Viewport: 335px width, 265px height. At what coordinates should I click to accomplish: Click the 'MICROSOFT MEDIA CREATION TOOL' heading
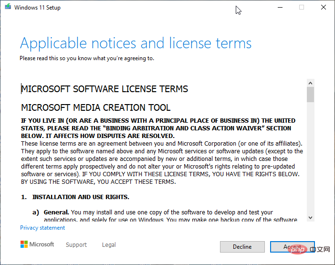(x=96, y=108)
